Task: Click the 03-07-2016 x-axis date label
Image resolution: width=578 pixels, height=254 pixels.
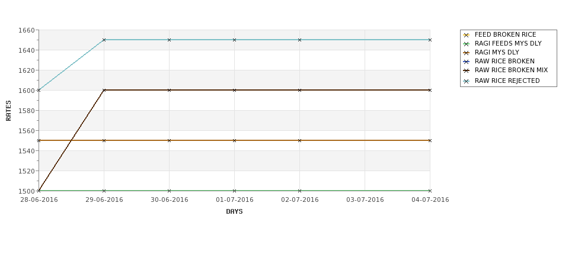Action: (x=365, y=200)
